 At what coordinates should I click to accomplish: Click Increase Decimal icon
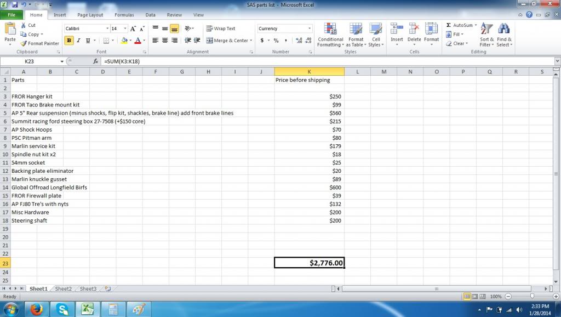(299, 41)
